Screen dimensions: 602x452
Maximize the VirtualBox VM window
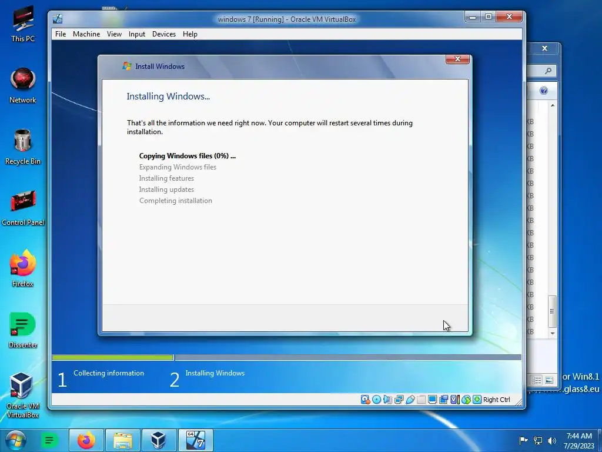coord(489,16)
